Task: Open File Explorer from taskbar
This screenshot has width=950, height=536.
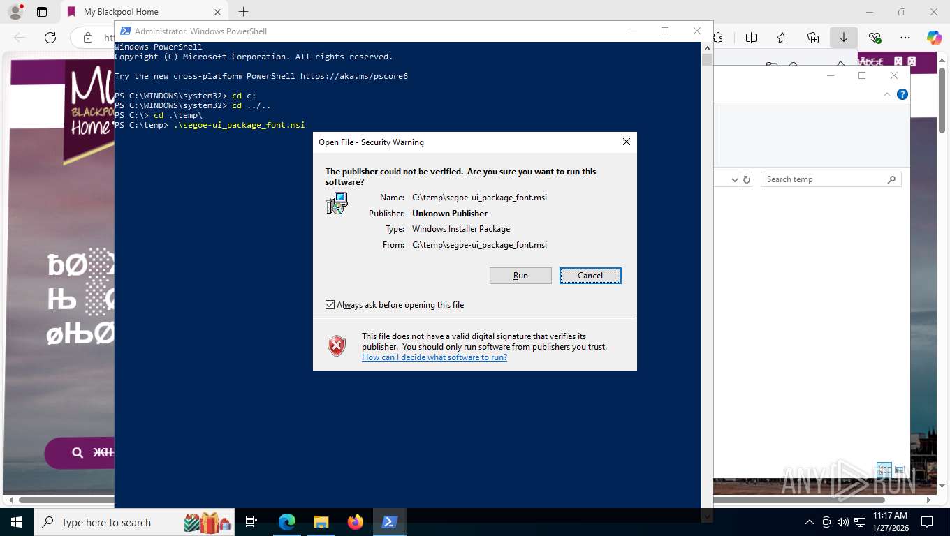Action: click(321, 522)
